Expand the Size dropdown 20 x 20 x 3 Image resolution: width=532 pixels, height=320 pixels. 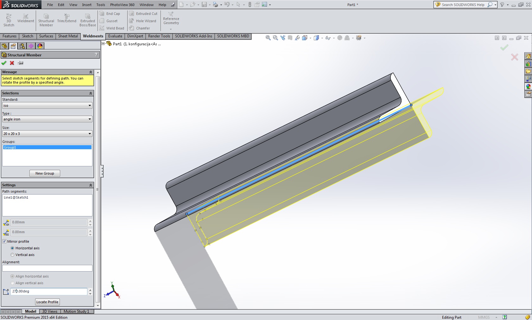click(x=47, y=134)
